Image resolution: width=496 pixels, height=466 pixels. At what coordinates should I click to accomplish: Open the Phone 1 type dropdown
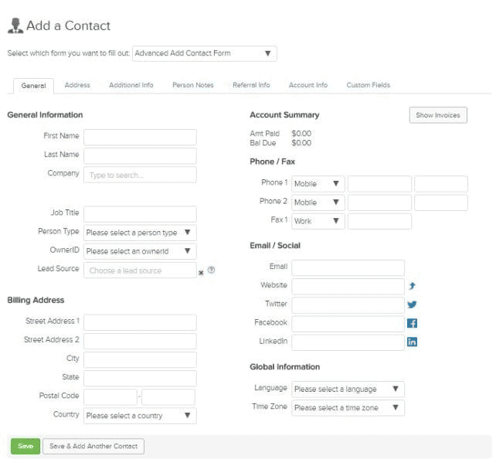coord(318,184)
